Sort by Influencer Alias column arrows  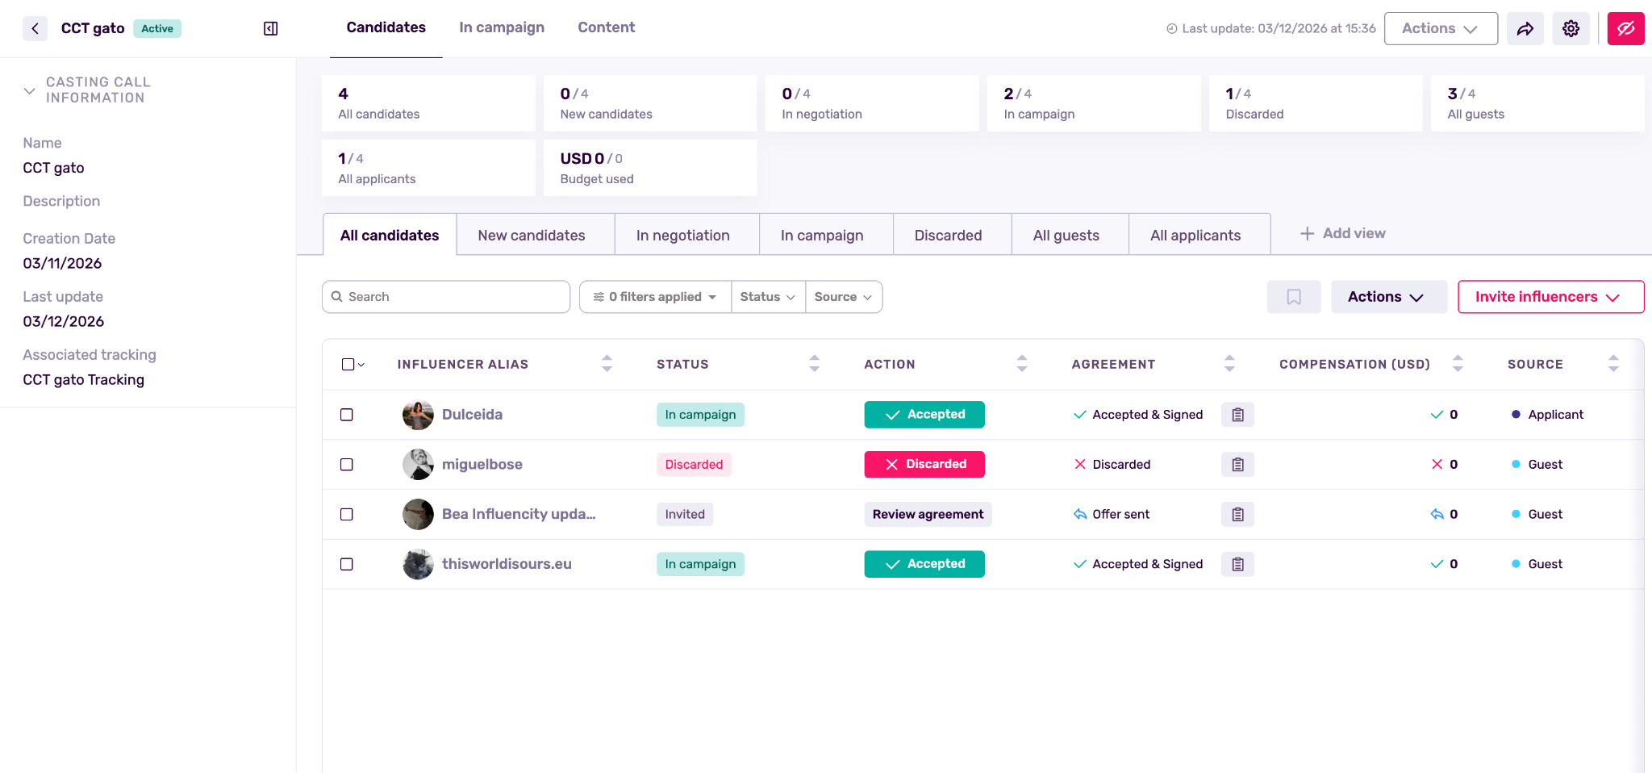click(x=607, y=364)
